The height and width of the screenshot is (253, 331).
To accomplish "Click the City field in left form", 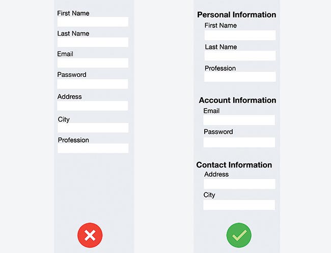I will (x=93, y=128).
